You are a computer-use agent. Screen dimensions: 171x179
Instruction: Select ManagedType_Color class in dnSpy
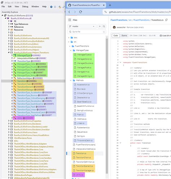coord(31,64)
